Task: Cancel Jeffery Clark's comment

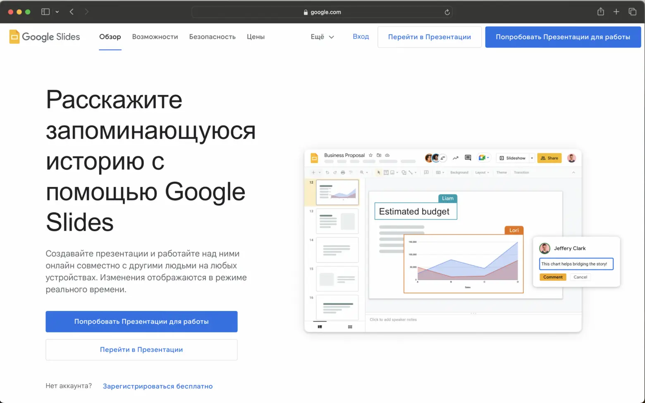Action: [x=580, y=277]
